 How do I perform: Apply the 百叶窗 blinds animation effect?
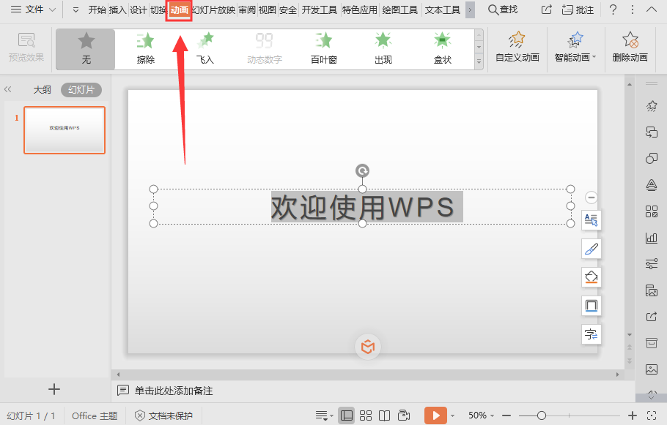click(x=324, y=49)
